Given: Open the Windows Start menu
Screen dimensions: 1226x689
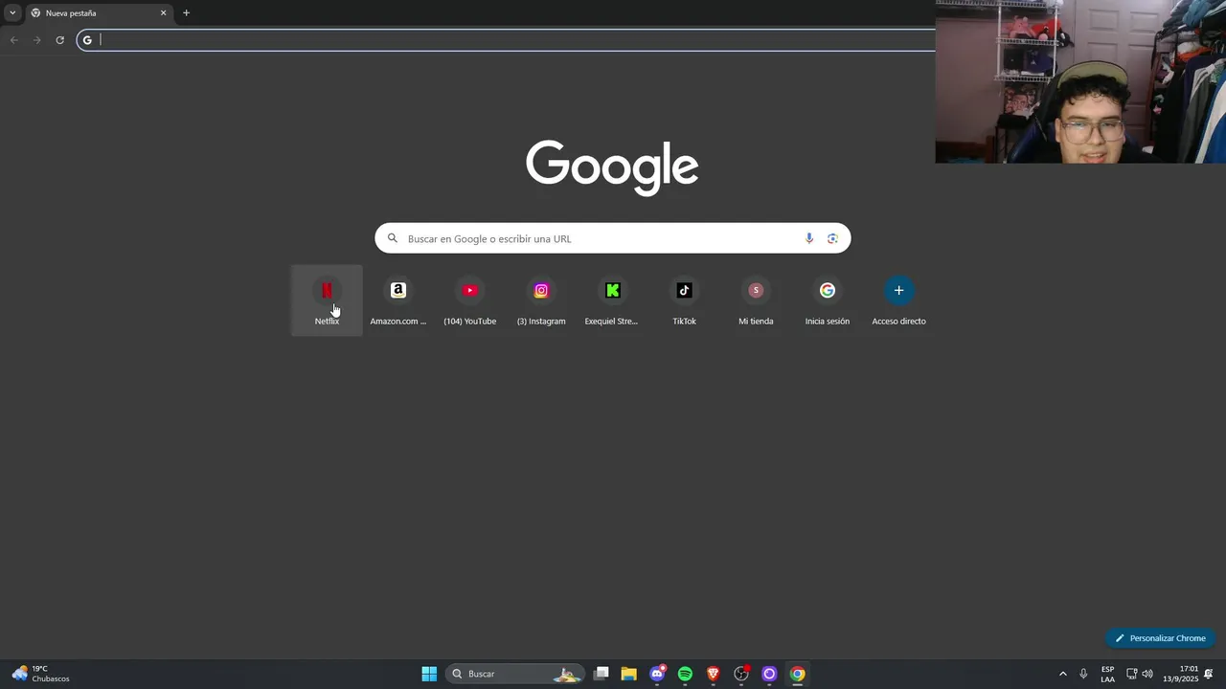Looking at the screenshot, I should pyautogui.click(x=429, y=674).
